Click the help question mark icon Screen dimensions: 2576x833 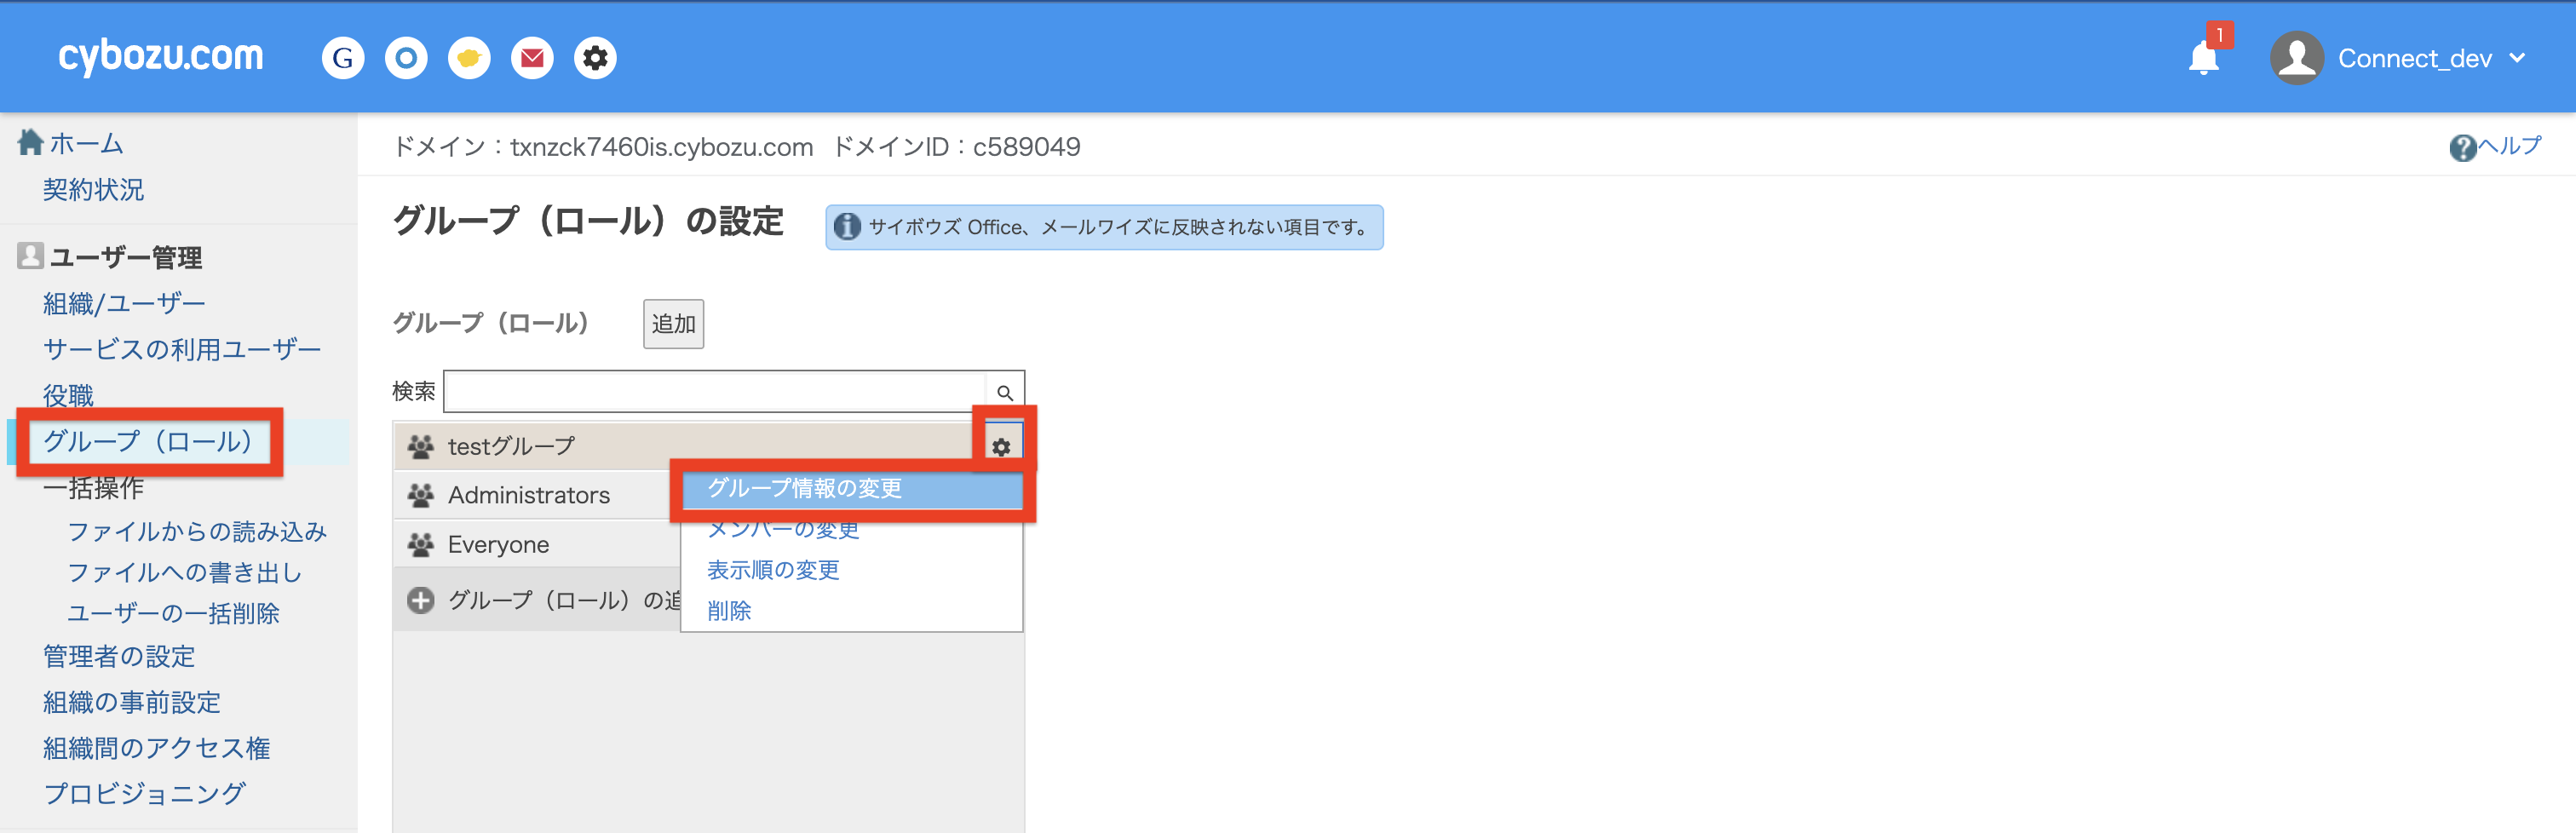point(2462,148)
